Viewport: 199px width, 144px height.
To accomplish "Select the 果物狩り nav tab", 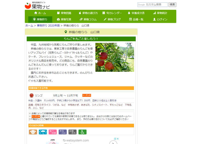I will [40, 20].
